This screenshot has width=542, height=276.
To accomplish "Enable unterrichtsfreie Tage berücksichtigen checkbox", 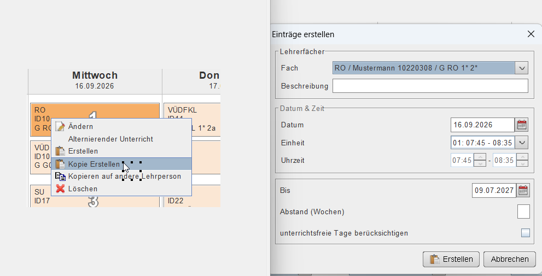I will (x=526, y=233).
